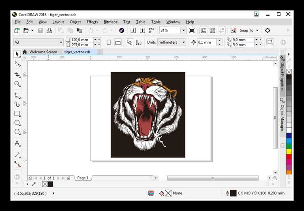This screenshot has height=211, width=304.
Task: Toggle Show grid button
Action: tap(212, 30)
